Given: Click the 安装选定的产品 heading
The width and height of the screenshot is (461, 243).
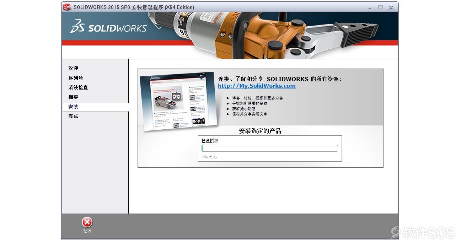Looking at the screenshot, I should (x=260, y=131).
